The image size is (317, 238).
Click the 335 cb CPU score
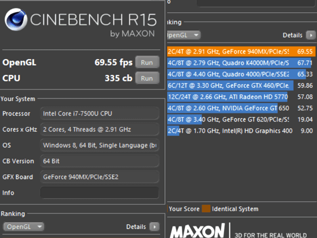pos(118,78)
